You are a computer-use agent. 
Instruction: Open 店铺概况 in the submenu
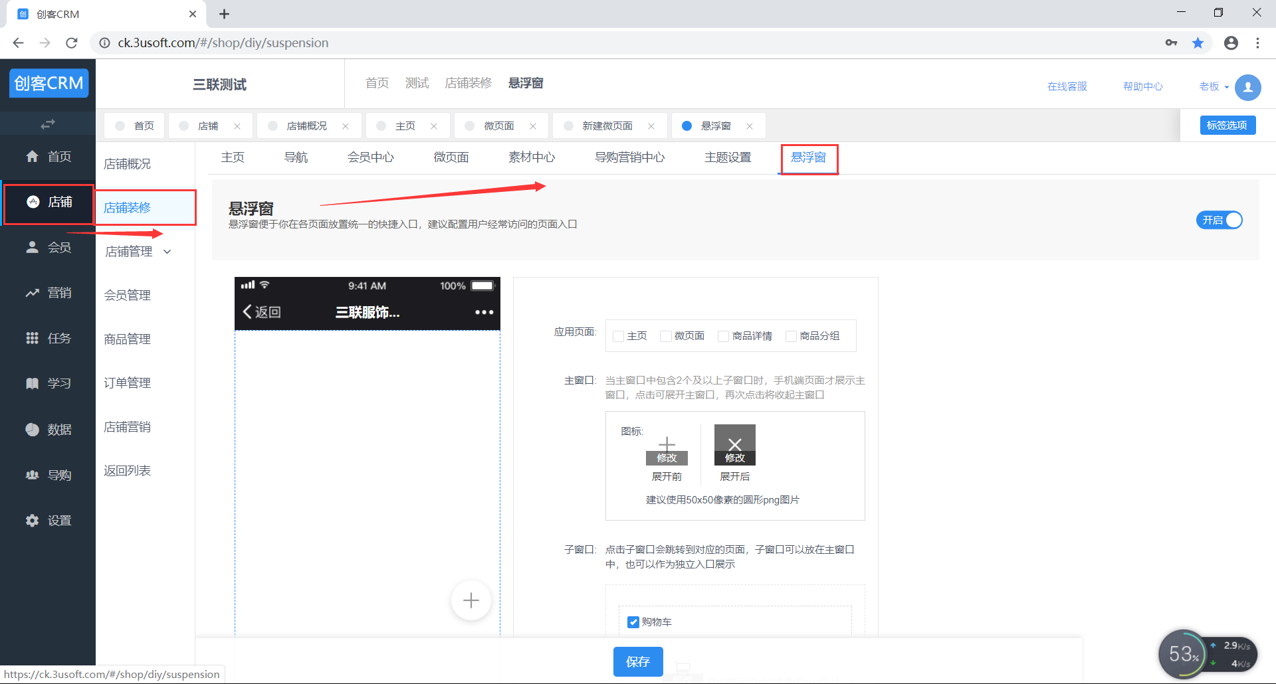tap(128, 164)
